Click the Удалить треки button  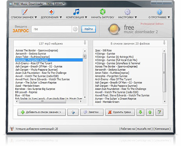click(x=120, y=112)
